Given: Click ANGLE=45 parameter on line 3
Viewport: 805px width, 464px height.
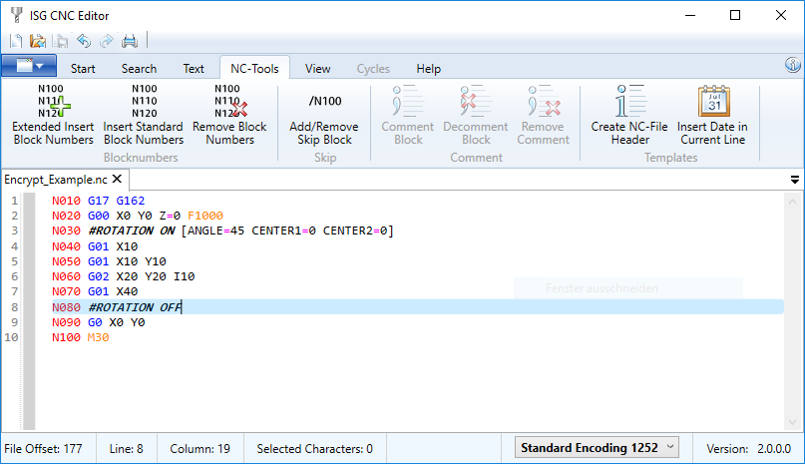Looking at the screenshot, I should (215, 231).
